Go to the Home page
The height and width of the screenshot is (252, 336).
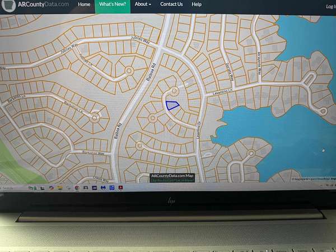click(x=84, y=4)
